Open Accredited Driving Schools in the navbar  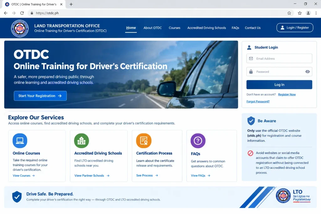(207, 28)
